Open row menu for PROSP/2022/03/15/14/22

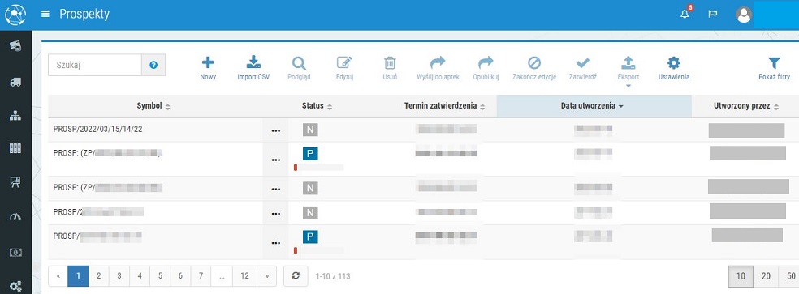pos(276,130)
